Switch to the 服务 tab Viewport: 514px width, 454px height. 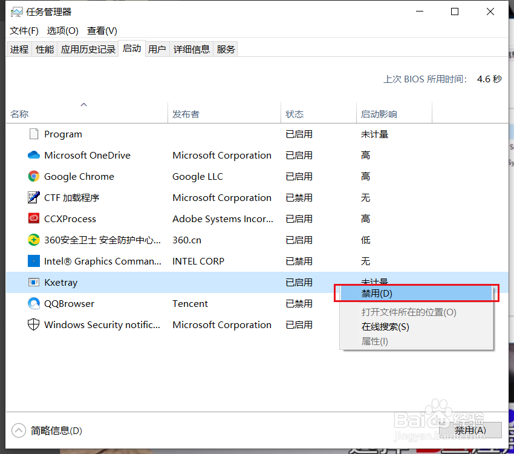click(x=225, y=49)
